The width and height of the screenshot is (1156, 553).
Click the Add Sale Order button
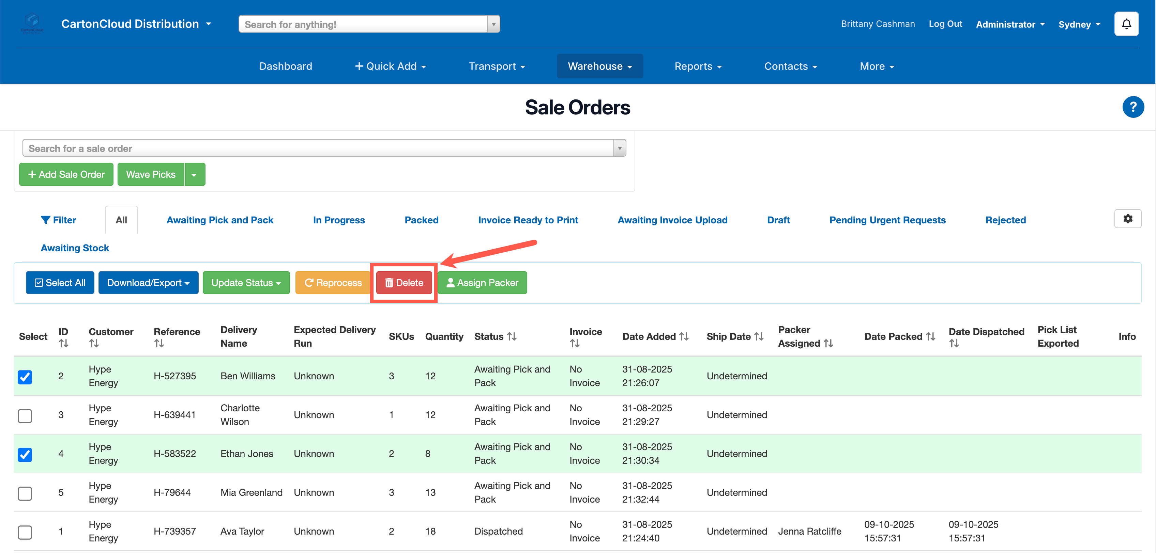coord(66,174)
